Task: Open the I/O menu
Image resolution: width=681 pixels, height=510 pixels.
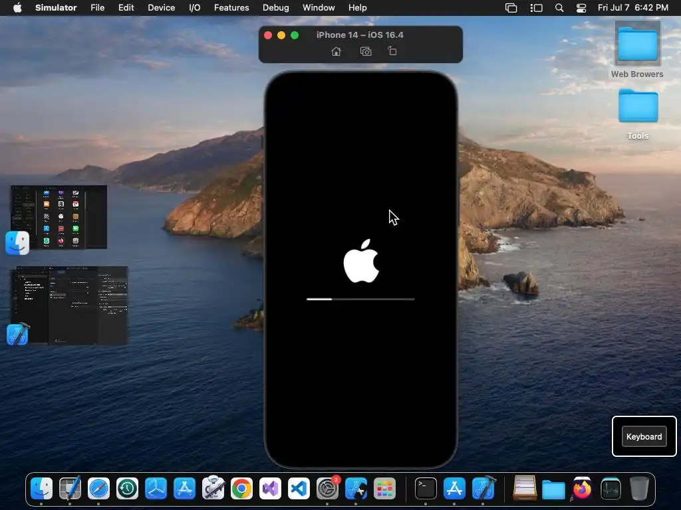Action: coord(195,8)
